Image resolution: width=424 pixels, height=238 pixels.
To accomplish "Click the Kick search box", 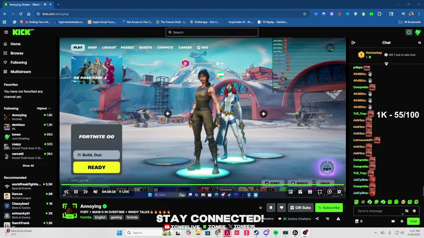I will (212, 32).
